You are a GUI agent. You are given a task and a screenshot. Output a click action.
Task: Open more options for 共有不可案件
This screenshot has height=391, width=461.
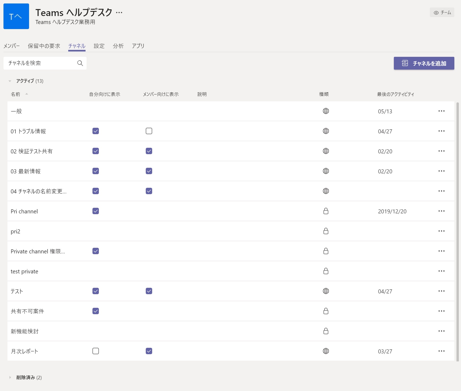[441, 311]
